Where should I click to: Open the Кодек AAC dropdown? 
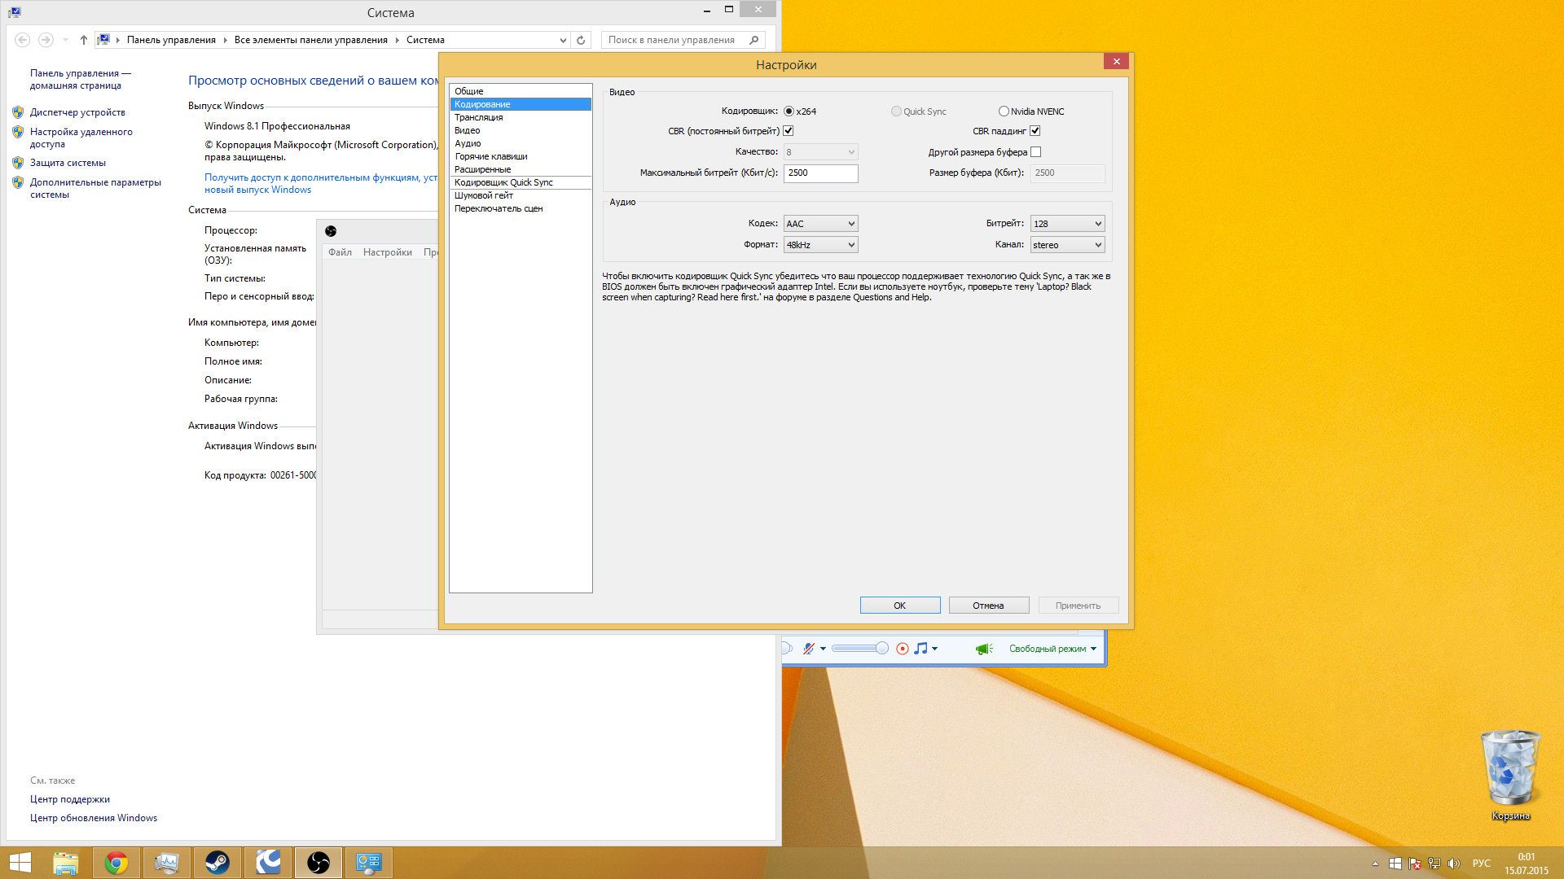pos(820,224)
